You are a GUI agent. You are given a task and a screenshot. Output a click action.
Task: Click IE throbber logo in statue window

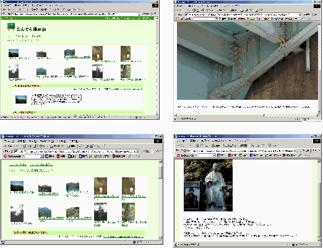317,141
